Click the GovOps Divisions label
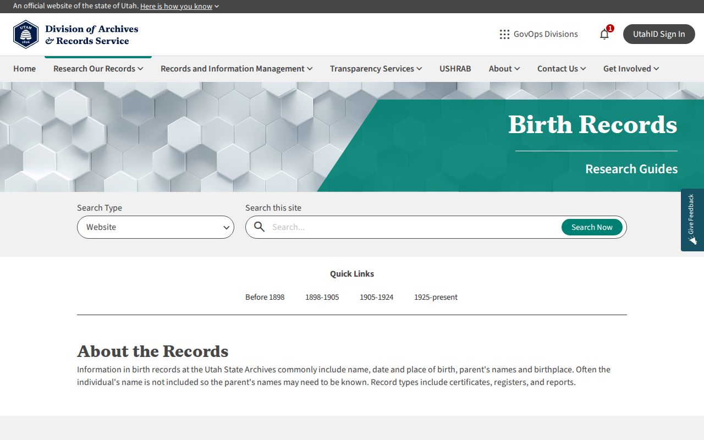The height and width of the screenshot is (440, 704). click(x=546, y=34)
